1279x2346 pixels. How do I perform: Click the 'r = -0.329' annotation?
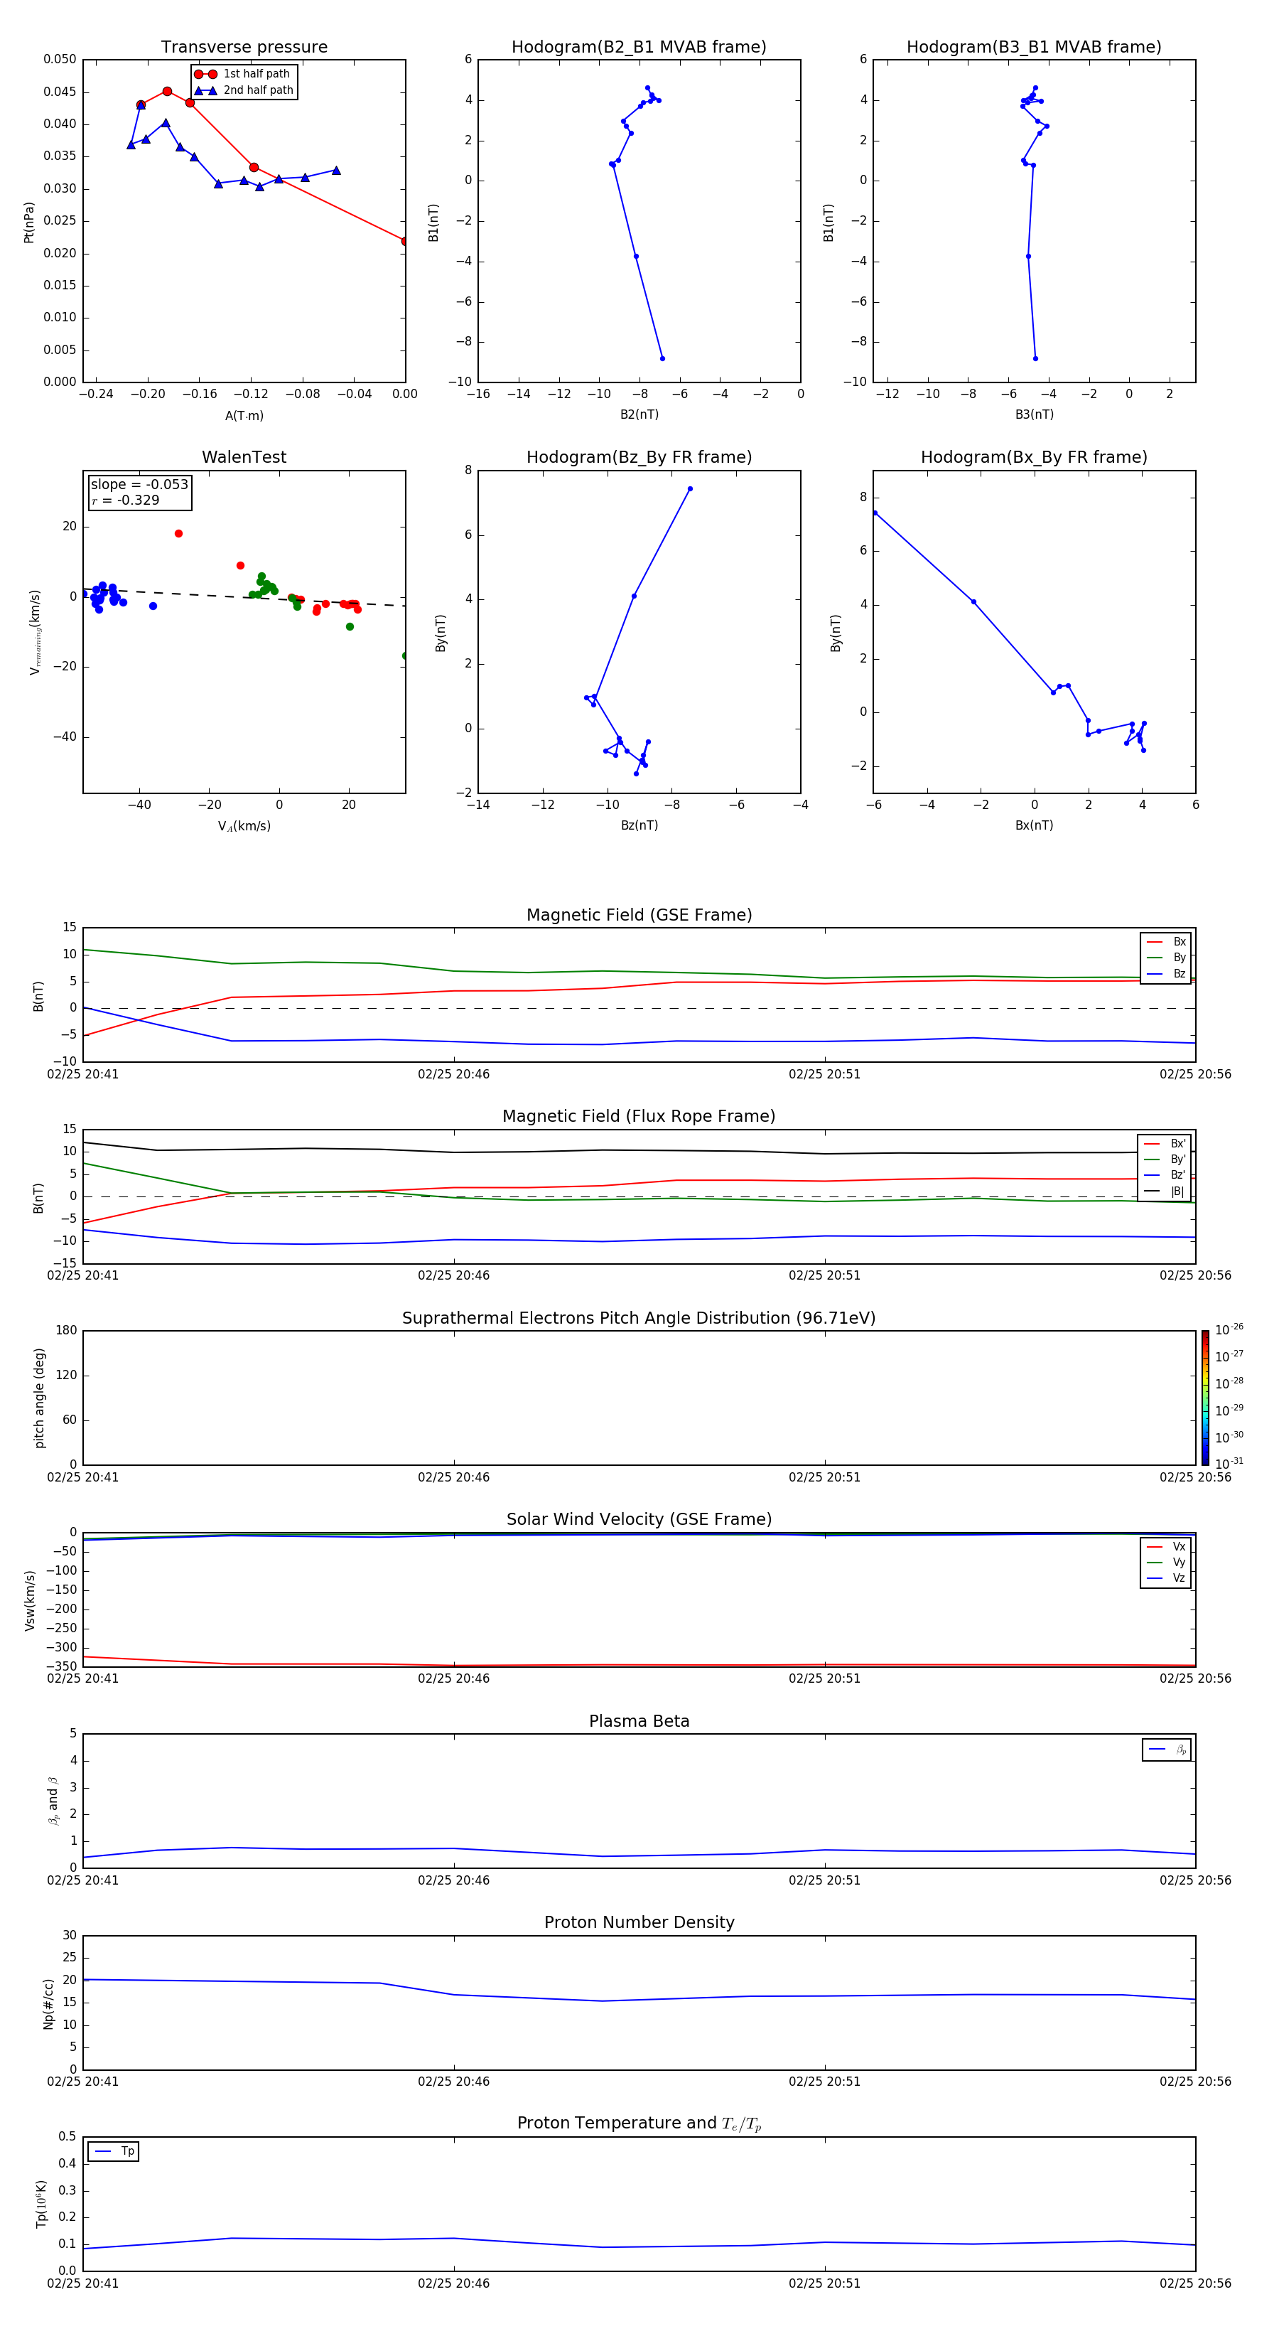[x=126, y=500]
